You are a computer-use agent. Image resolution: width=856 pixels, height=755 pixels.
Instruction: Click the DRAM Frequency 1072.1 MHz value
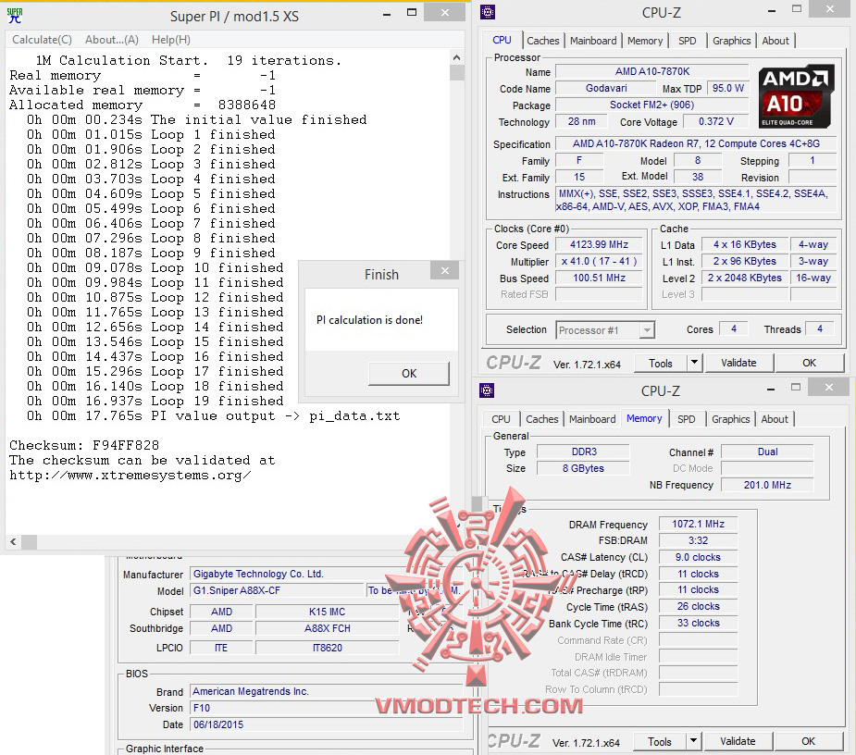(x=698, y=524)
